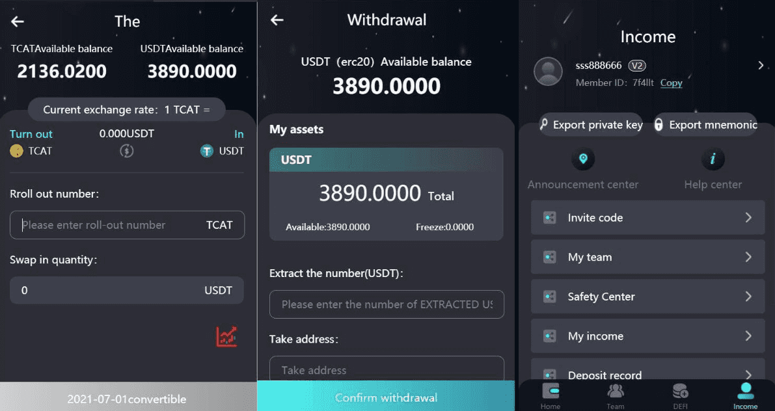Focus the roll-out number input field
The image size is (775, 411).
pos(127,225)
